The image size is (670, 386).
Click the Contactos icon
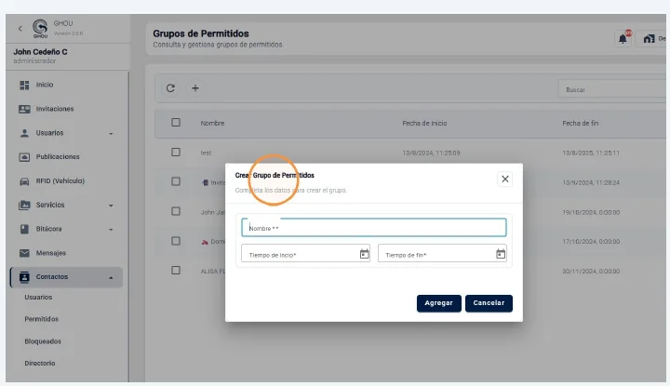[x=24, y=277]
